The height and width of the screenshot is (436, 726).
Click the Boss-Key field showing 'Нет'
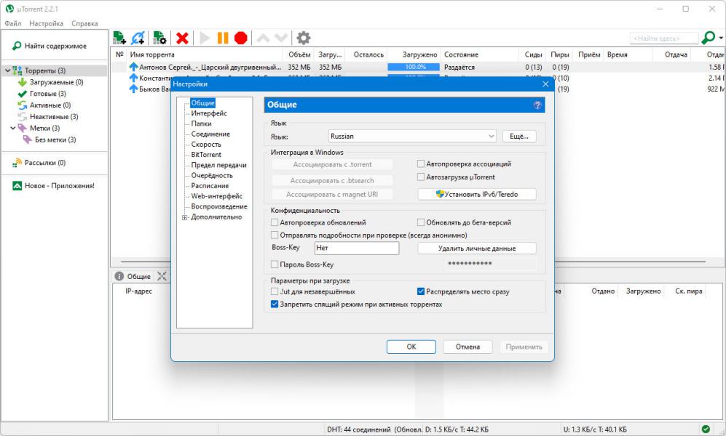(357, 248)
